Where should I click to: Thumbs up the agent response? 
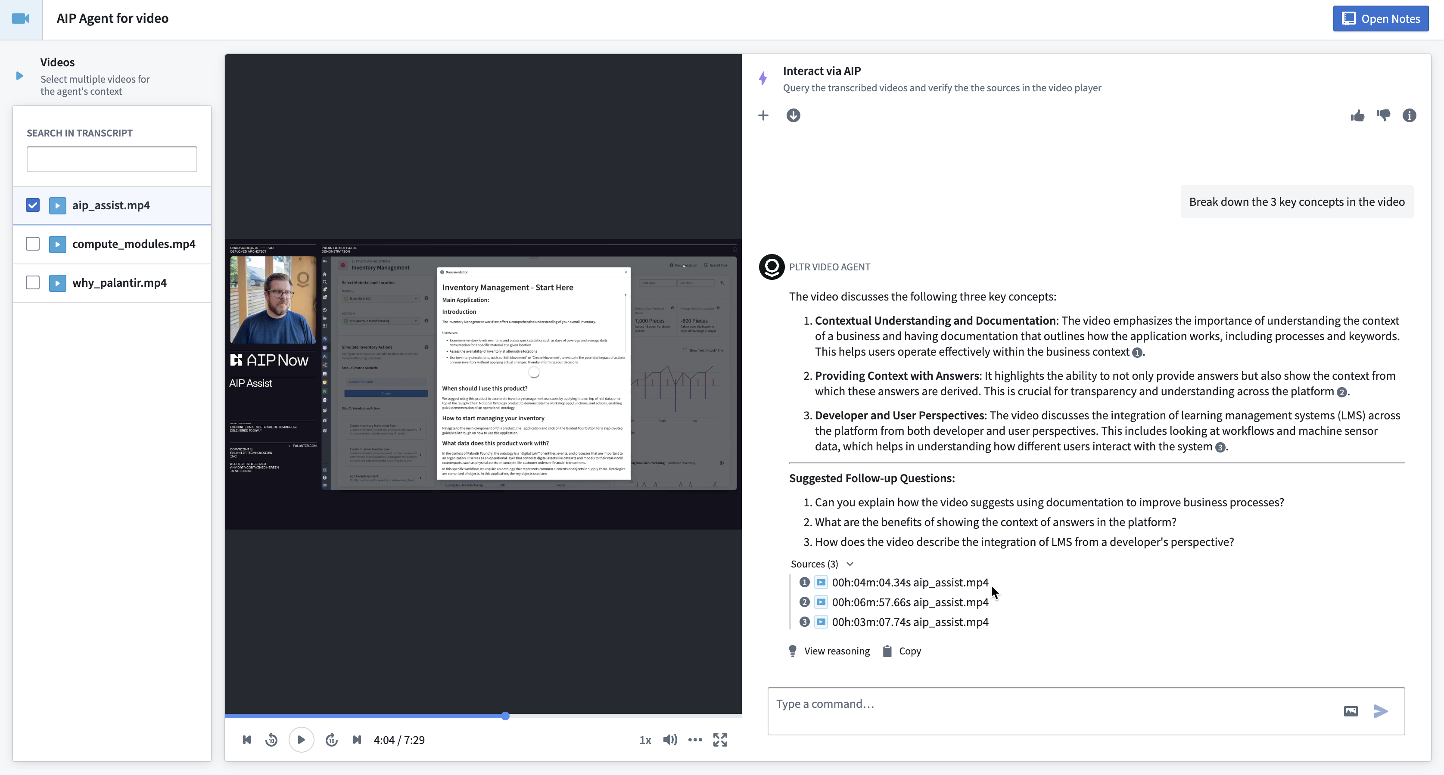1358,115
